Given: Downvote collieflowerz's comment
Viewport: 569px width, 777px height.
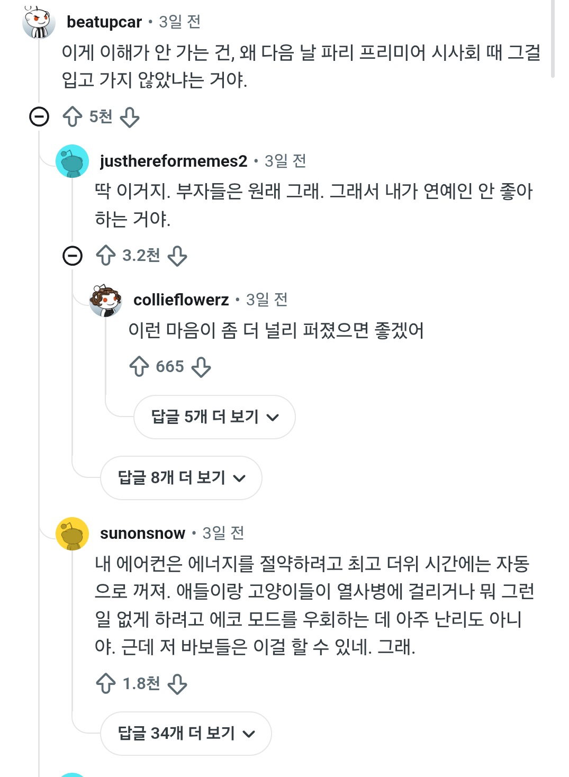Looking at the screenshot, I should 201,367.
